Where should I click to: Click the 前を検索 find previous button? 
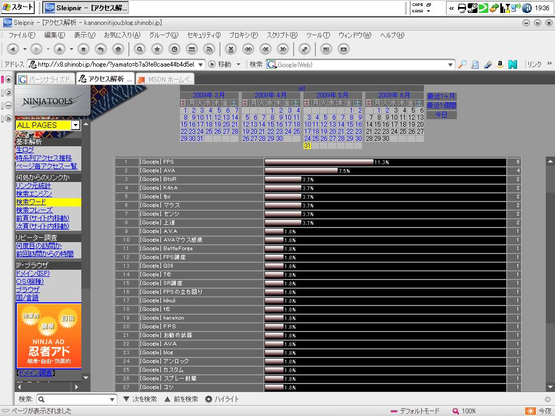(181, 399)
